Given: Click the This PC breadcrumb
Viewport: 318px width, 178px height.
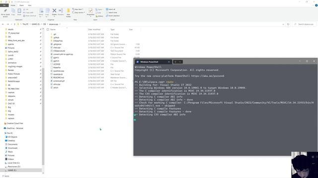Looking at the screenshot, I should point(25,24).
